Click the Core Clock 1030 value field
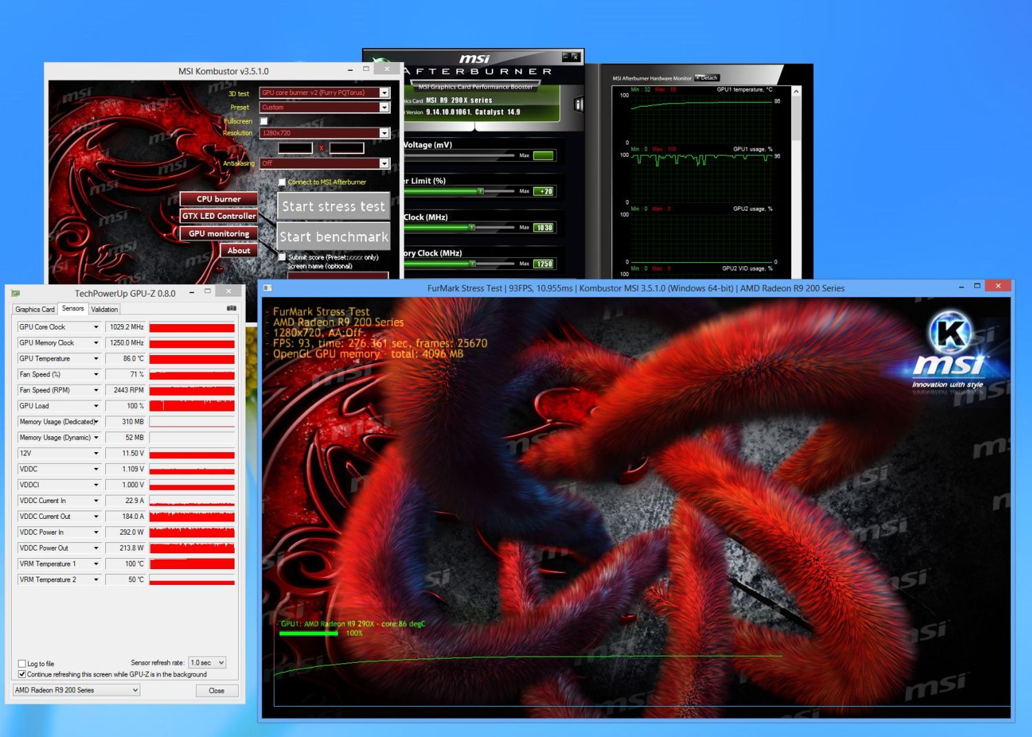This screenshot has height=737, width=1032. tap(544, 228)
